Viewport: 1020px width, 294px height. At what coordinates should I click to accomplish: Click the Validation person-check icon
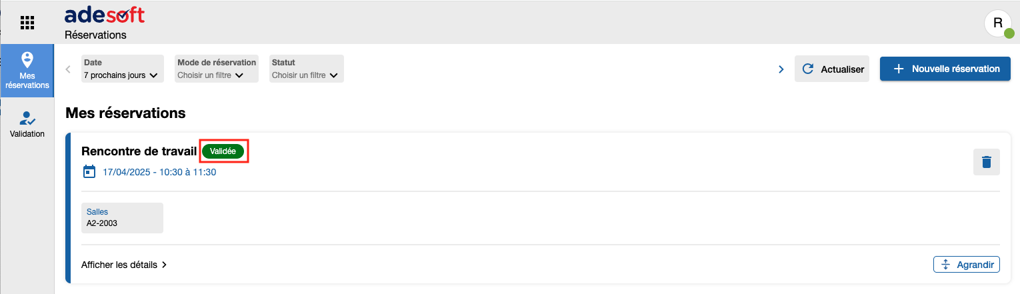click(27, 119)
